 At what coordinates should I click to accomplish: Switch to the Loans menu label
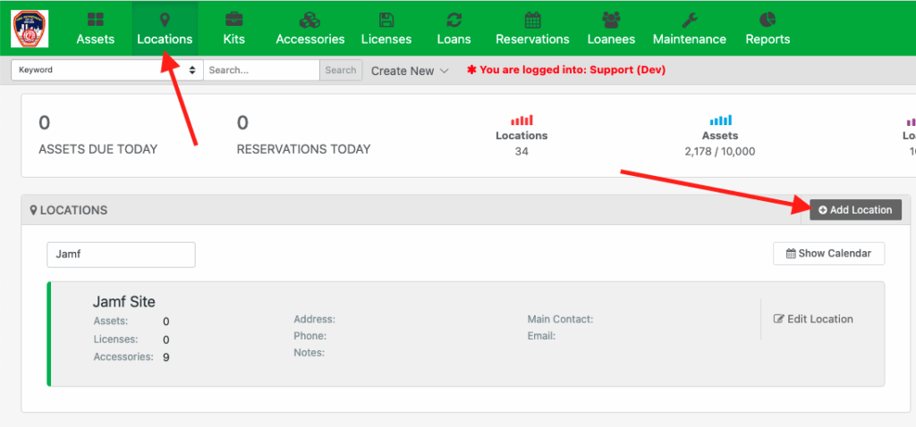pyautogui.click(x=454, y=39)
